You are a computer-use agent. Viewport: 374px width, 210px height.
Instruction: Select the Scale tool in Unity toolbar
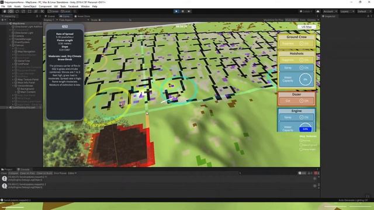click(x=23, y=11)
